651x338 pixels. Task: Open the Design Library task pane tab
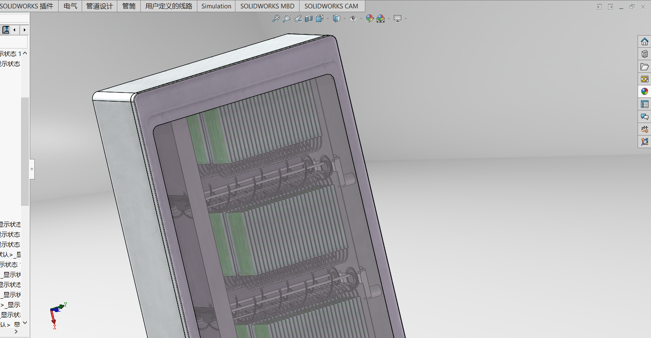[x=644, y=54]
